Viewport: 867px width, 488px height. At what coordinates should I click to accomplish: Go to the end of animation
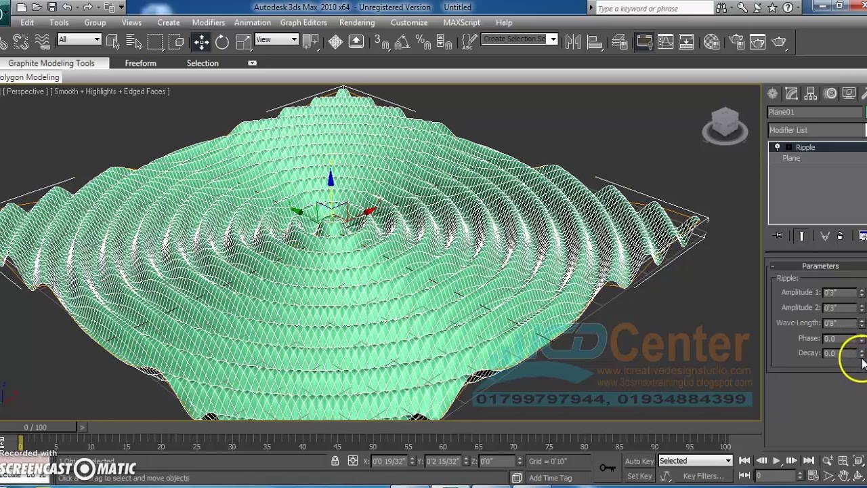(809, 461)
